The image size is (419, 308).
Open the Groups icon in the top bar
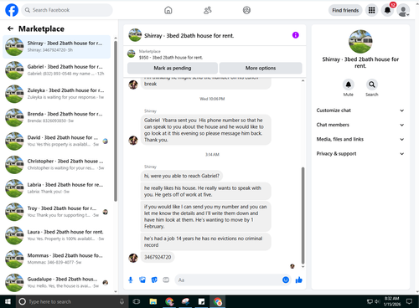coord(246,10)
